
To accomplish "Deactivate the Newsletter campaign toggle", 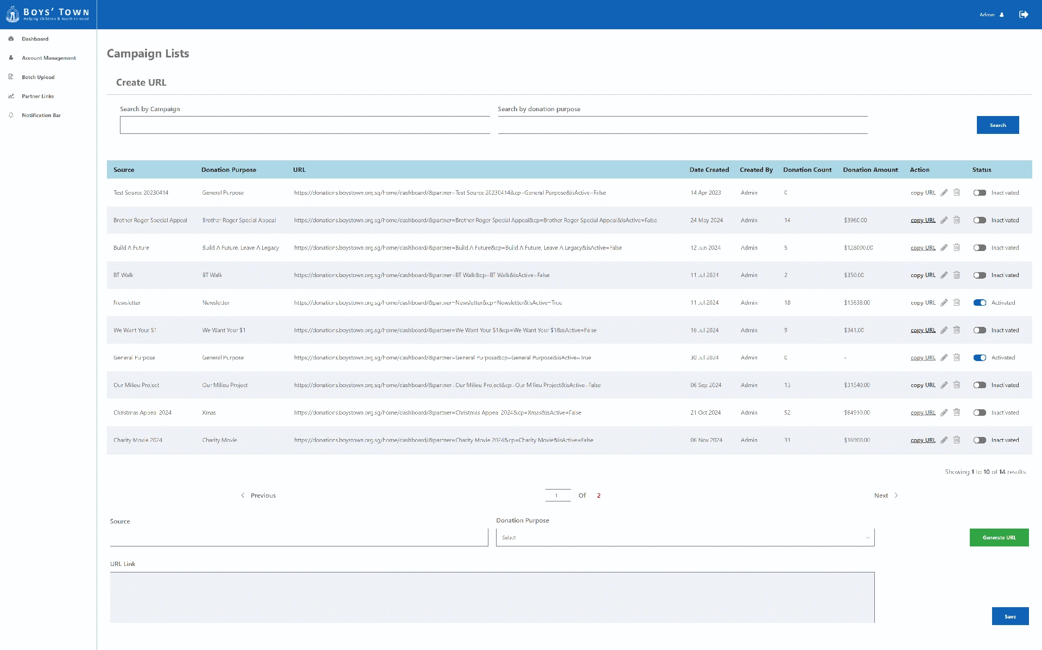I will tap(980, 303).
